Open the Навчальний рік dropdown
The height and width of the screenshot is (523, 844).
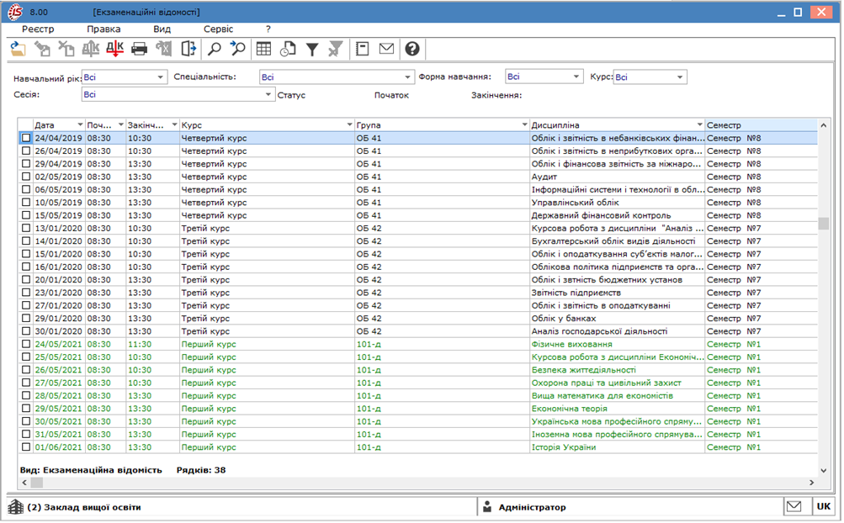pos(160,77)
